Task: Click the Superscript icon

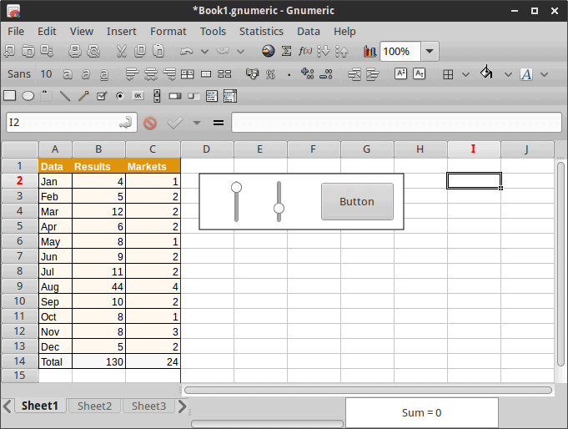Action: click(x=400, y=73)
